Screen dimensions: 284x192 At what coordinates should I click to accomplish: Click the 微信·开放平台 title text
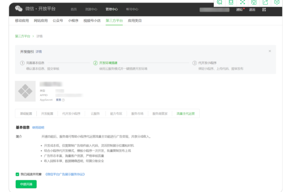[x=41, y=9]
